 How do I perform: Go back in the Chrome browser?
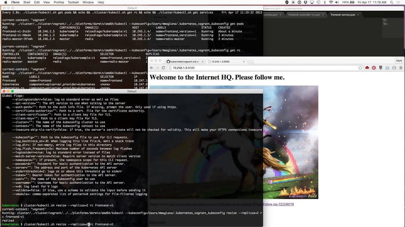(x=152, y=68)
